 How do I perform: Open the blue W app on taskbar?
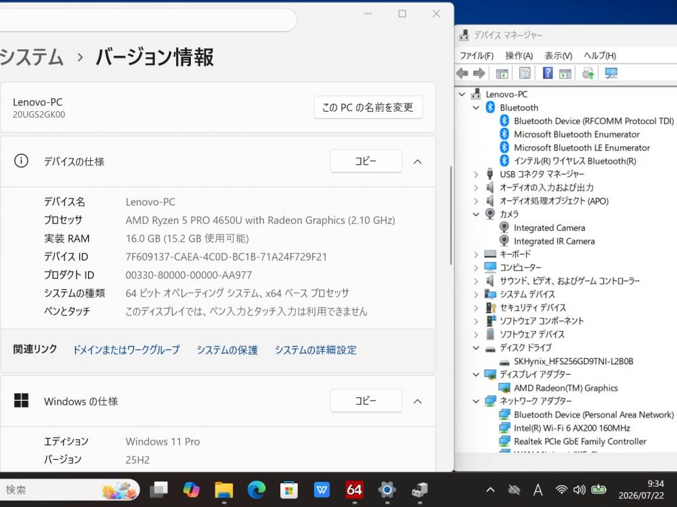pos(322,489)
